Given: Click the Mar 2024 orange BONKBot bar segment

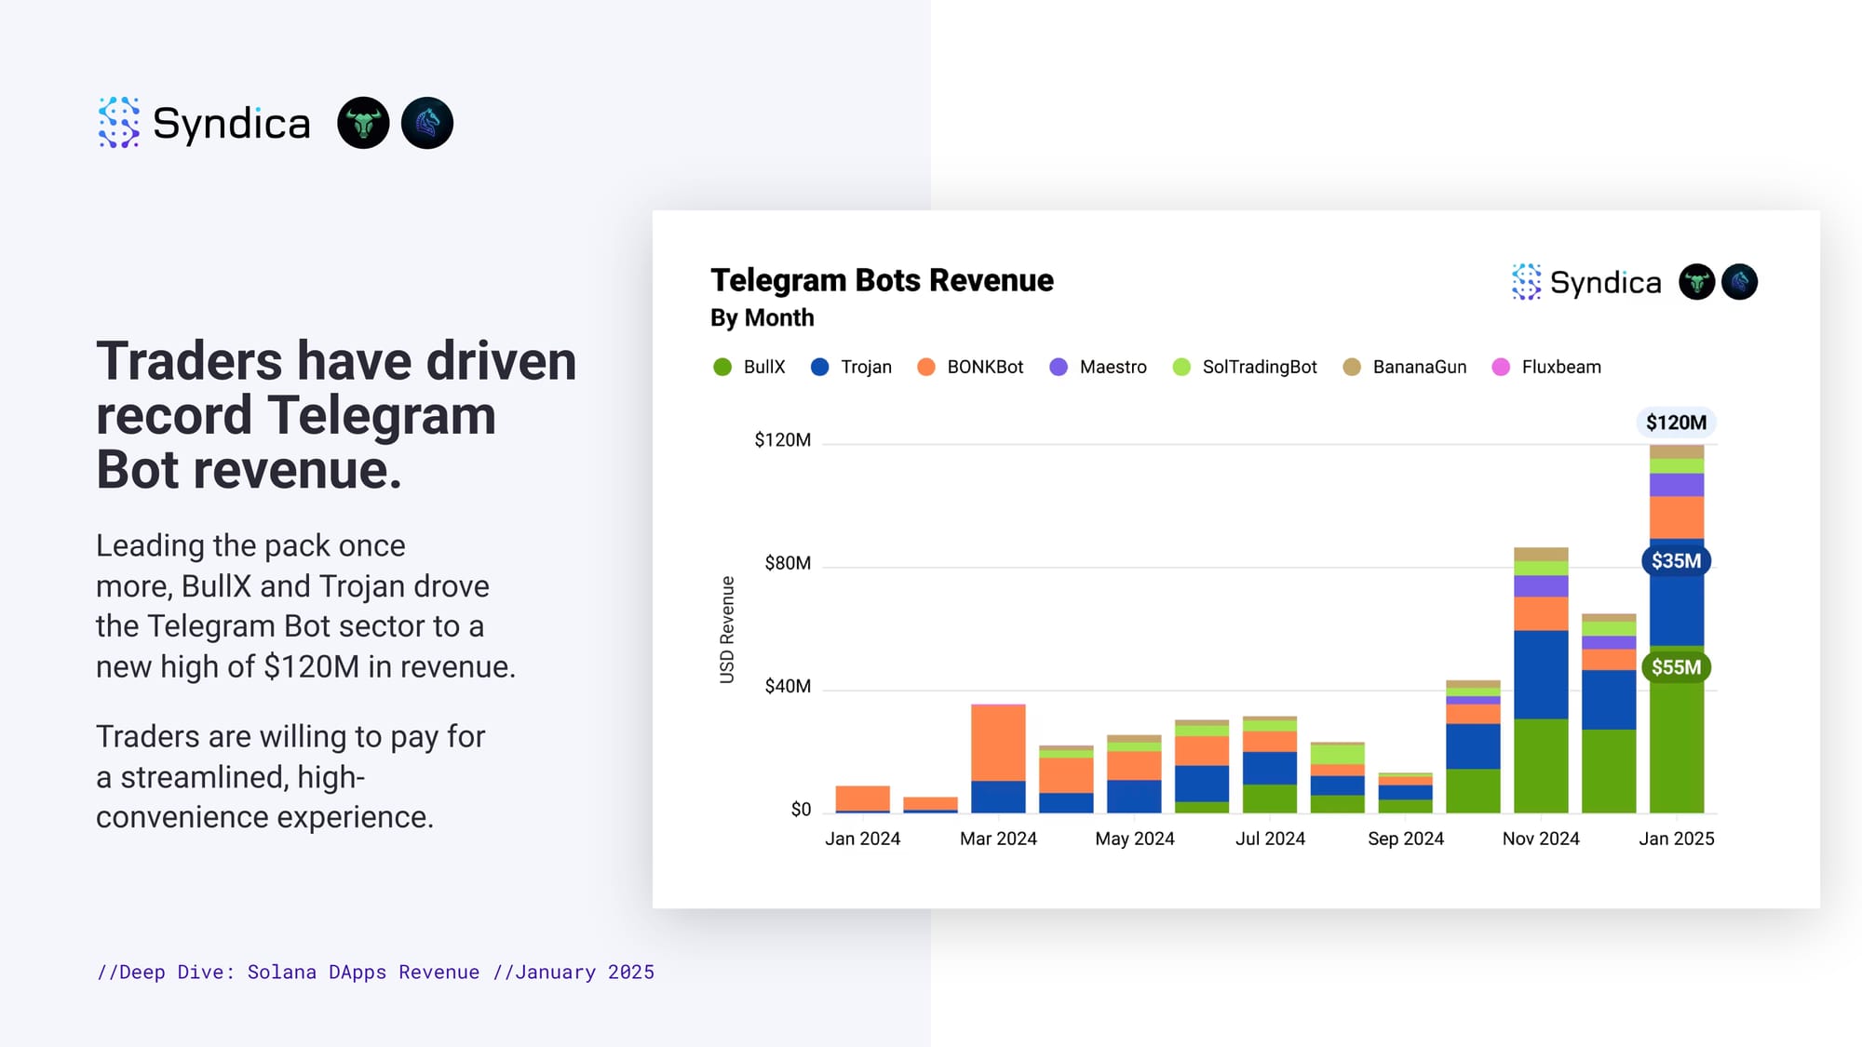Looking at the screenshot, I should point(998,743).
